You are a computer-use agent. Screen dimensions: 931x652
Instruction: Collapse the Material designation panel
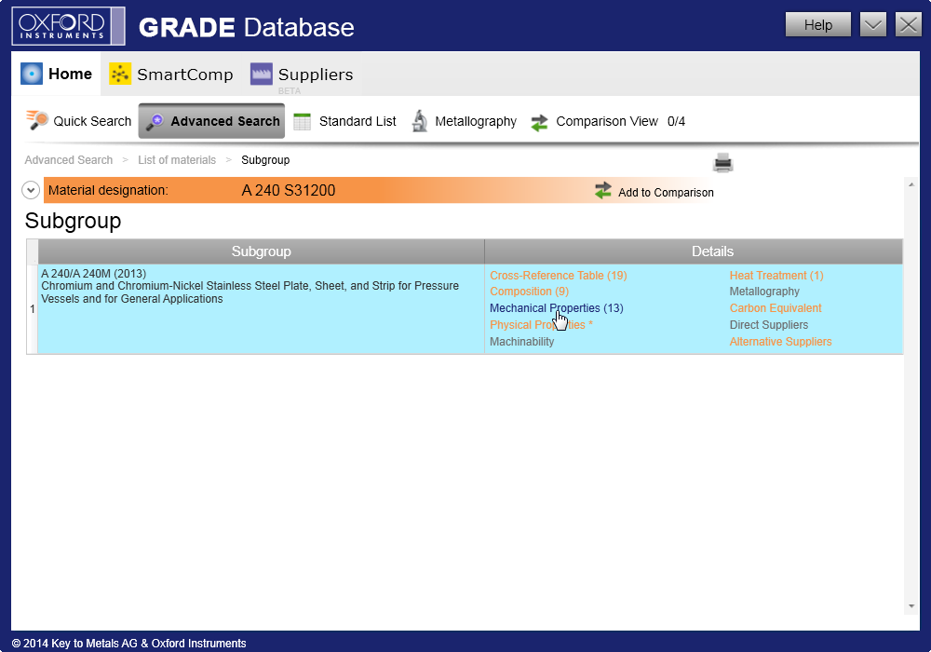coord(31,190)
